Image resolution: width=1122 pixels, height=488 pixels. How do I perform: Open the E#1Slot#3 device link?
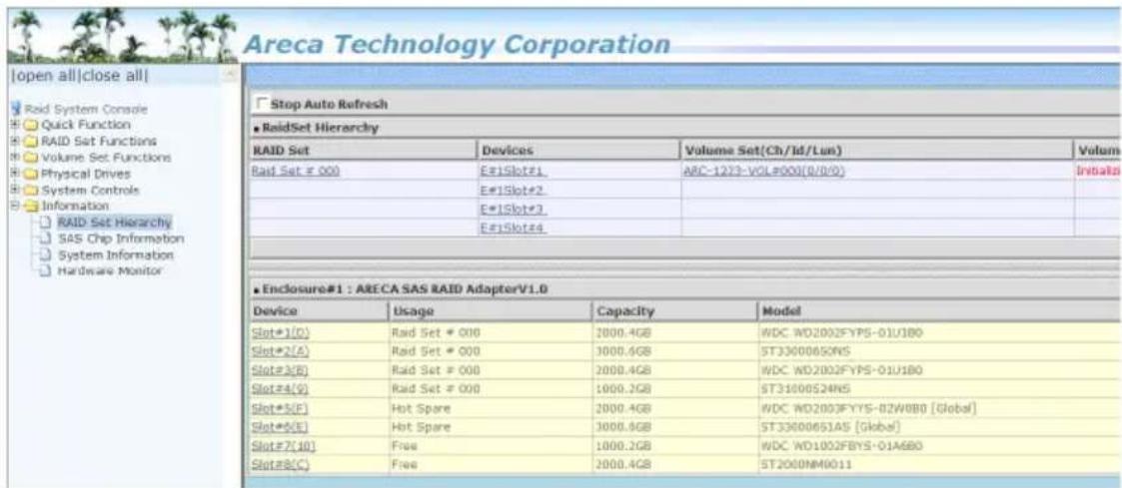point(516,210)
